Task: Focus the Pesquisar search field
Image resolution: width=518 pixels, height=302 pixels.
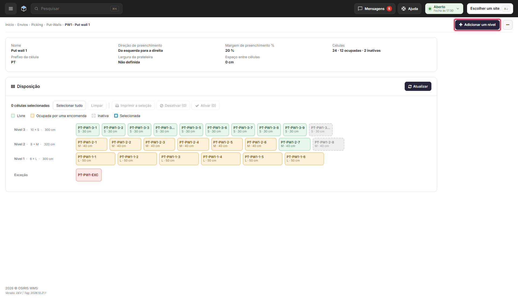Action: (77, 9)
